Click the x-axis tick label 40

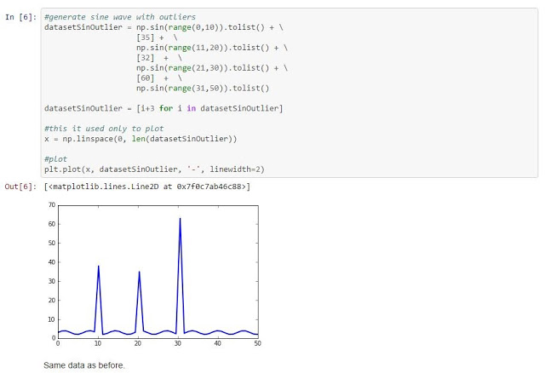pyautogui.click(x=217, y=344)
